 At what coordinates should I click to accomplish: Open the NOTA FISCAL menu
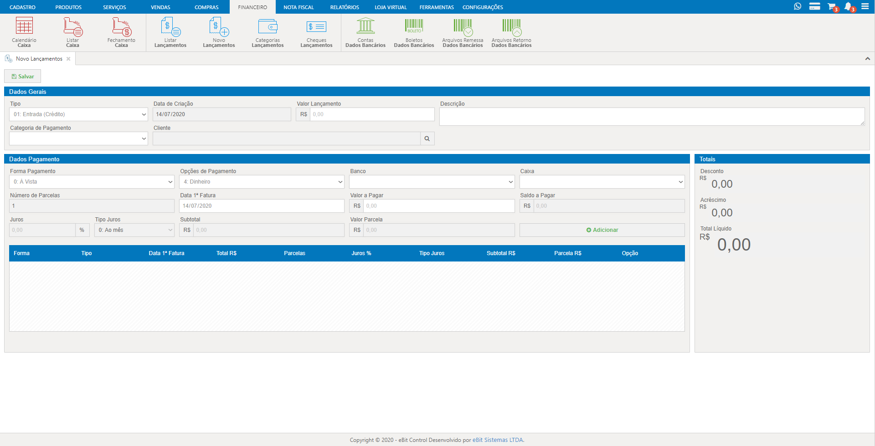click(299, 7)
